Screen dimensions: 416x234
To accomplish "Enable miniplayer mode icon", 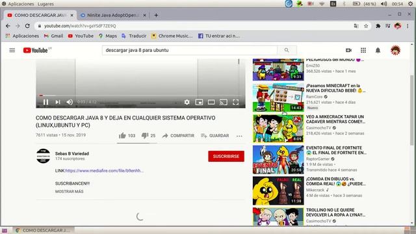I will (x=199, y=102).
